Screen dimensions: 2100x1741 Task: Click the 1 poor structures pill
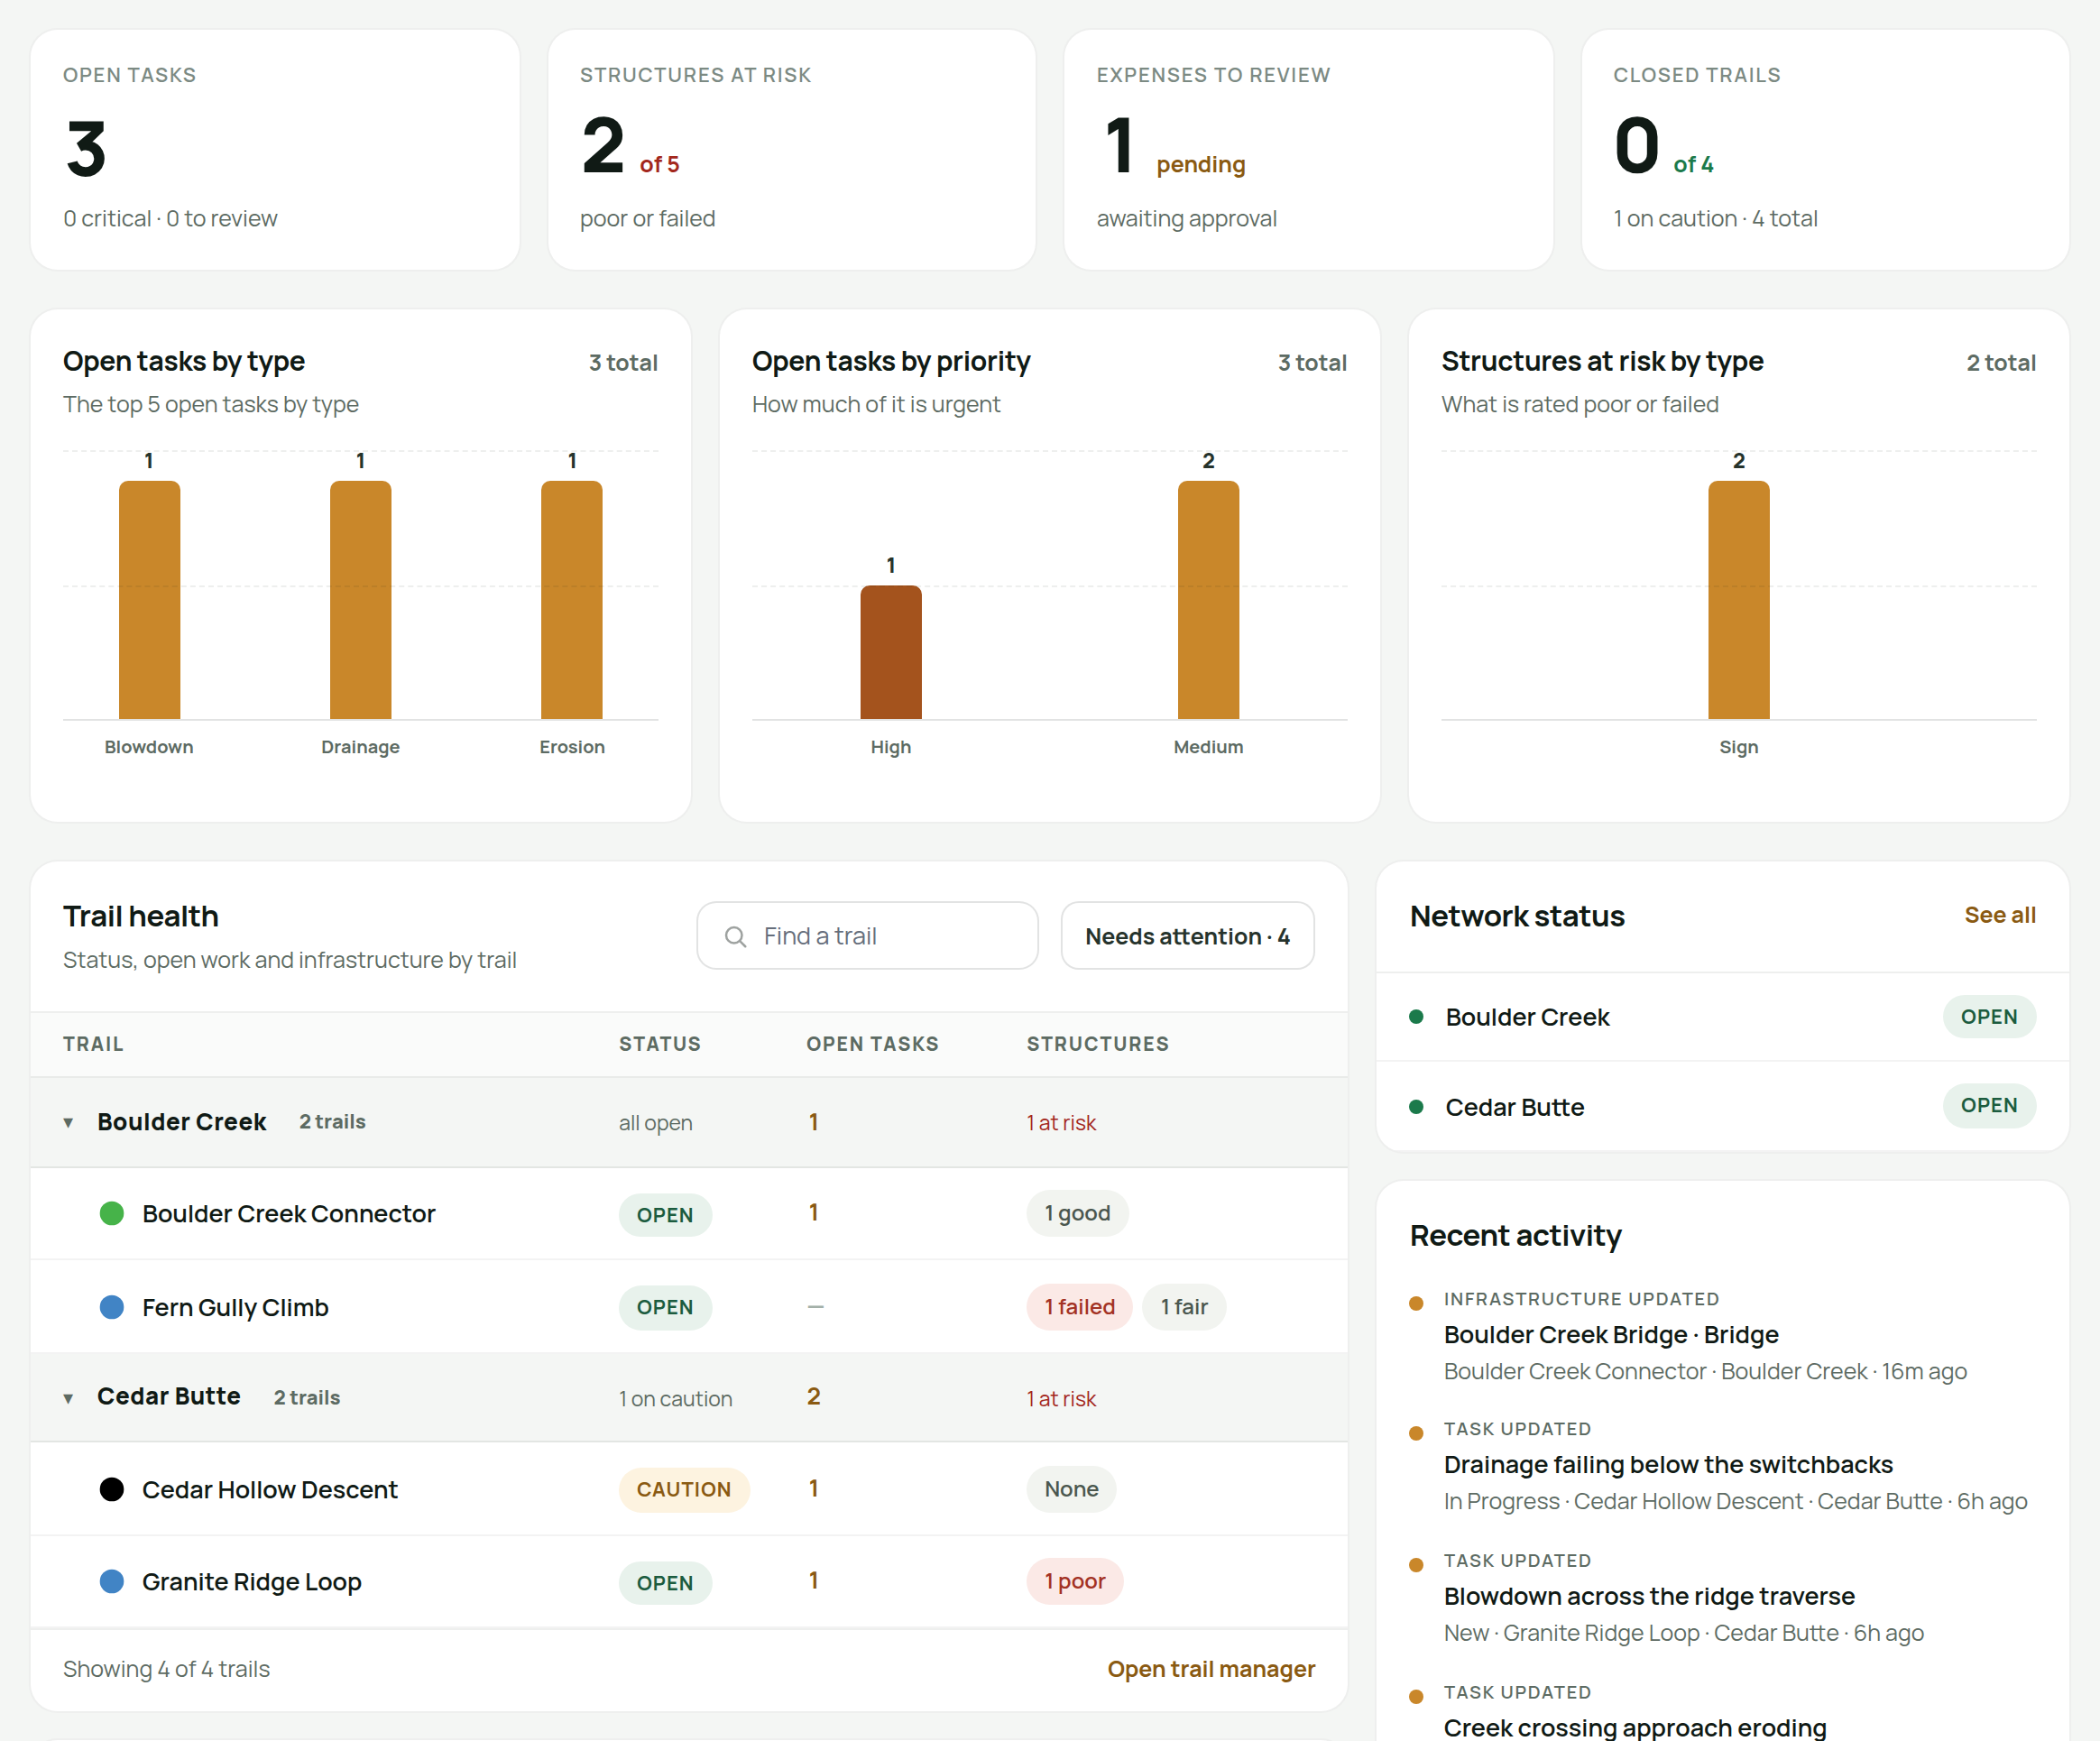pos(1075,1581)
